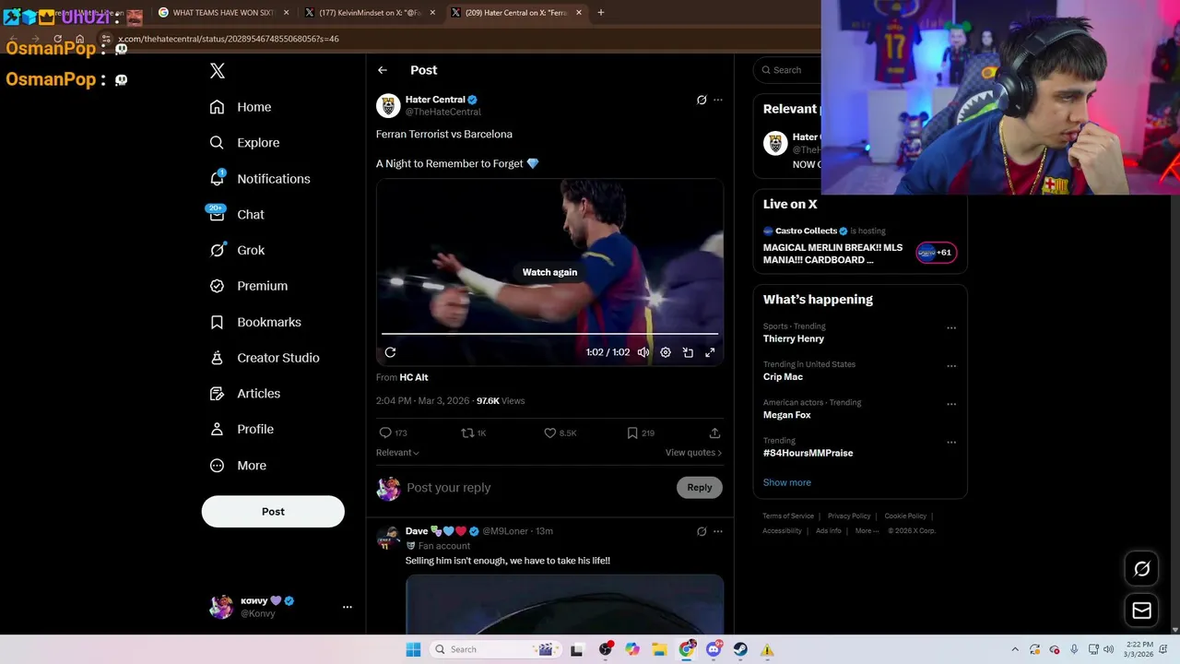Open the account menu dots beside Konvy

[x=348, y=607]
